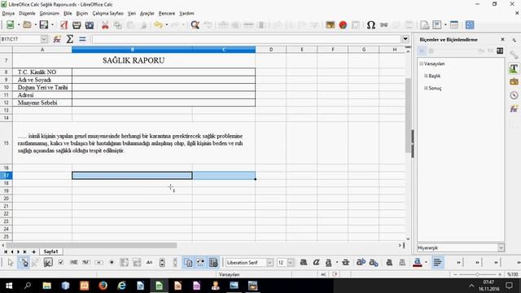Print the document with printer icon
521x293 pixels.
[77, 25]
